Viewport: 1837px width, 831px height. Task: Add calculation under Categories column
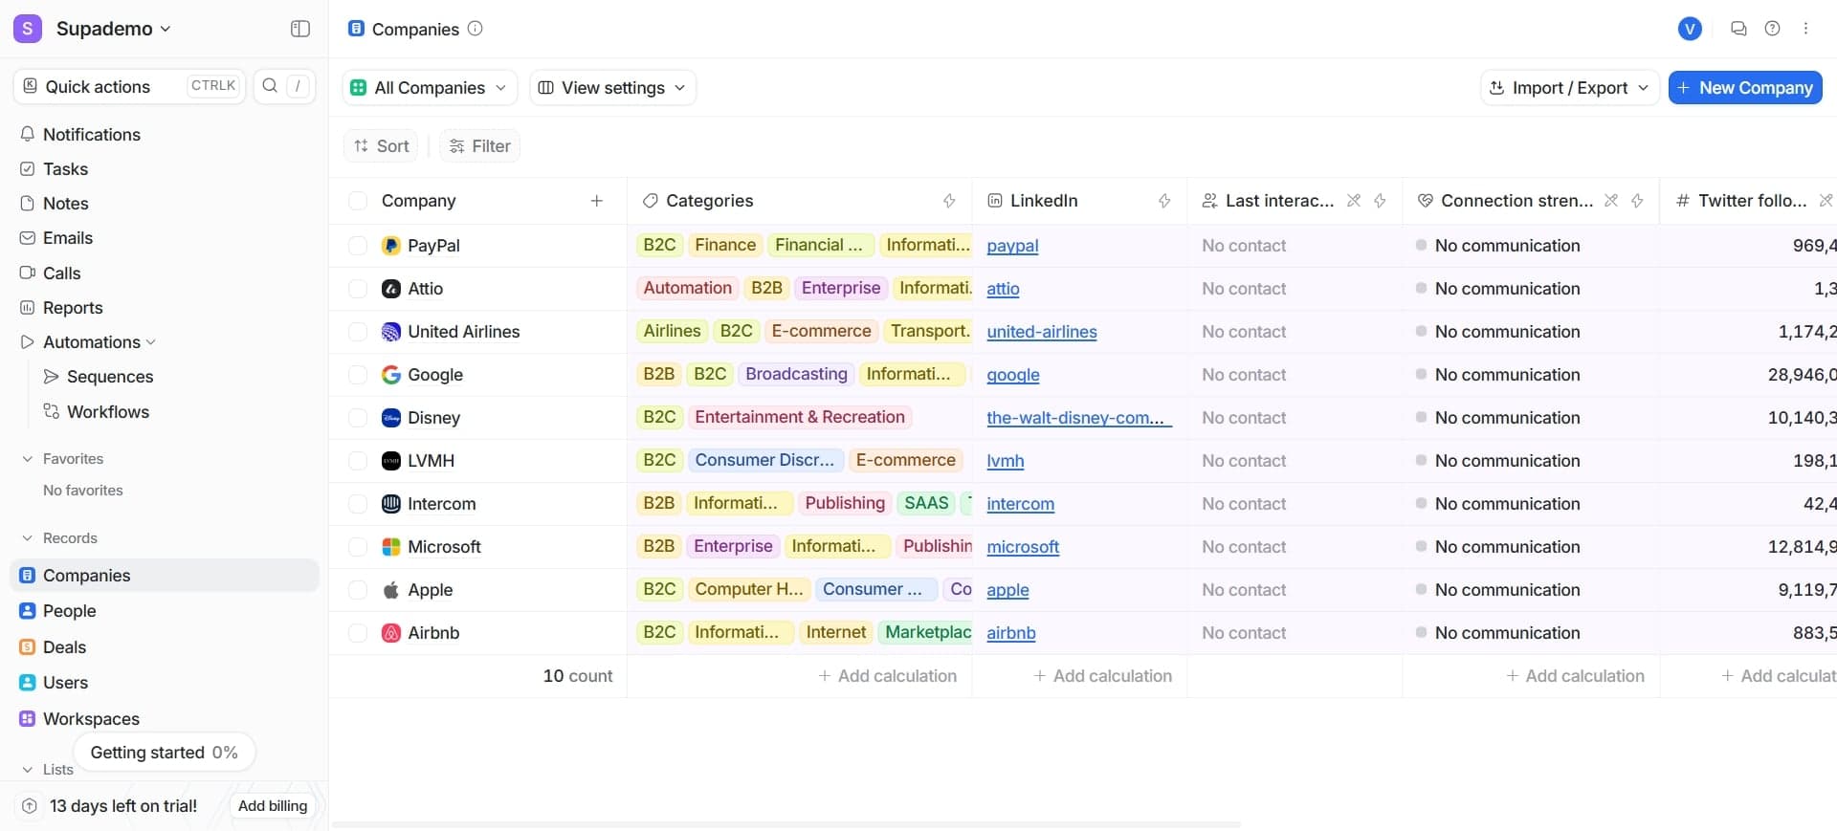[x=887, y=676]
